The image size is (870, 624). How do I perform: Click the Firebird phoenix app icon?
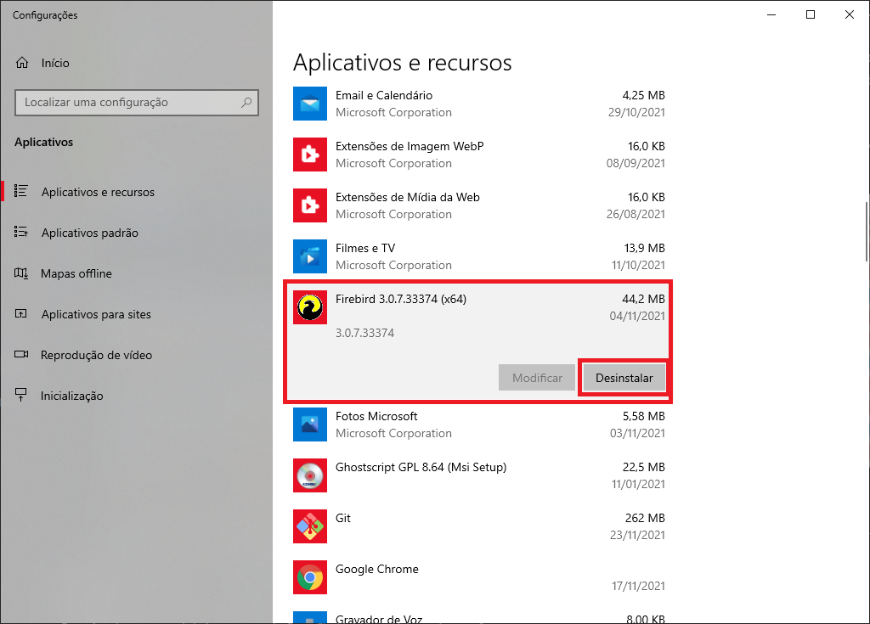pyautogui.click(x=309, y=307)
